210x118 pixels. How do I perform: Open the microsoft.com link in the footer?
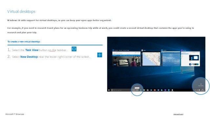tap(178, 114)
